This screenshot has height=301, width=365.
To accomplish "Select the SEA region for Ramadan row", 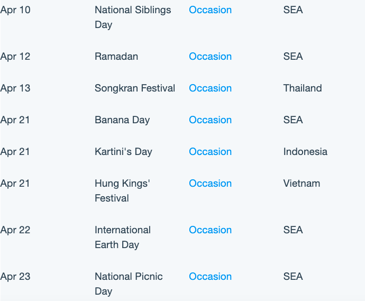I will [x=293, y=57].
